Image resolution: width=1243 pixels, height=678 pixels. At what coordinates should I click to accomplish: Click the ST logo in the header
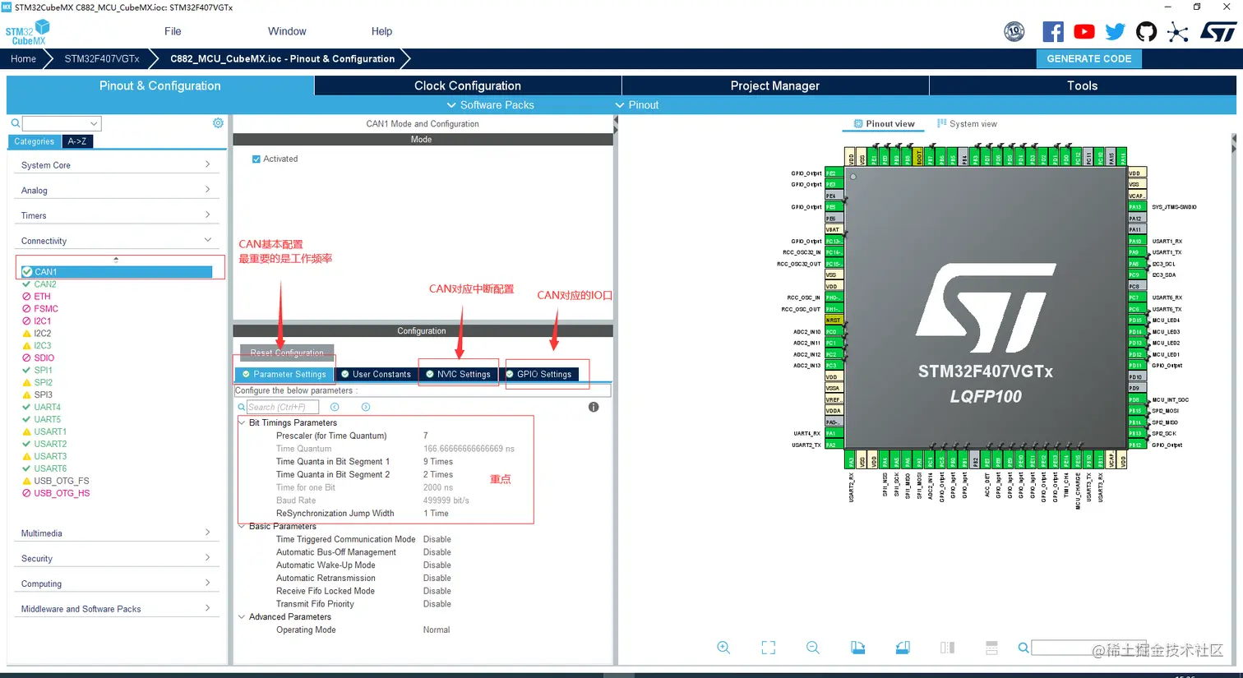tap(1218, 32)
